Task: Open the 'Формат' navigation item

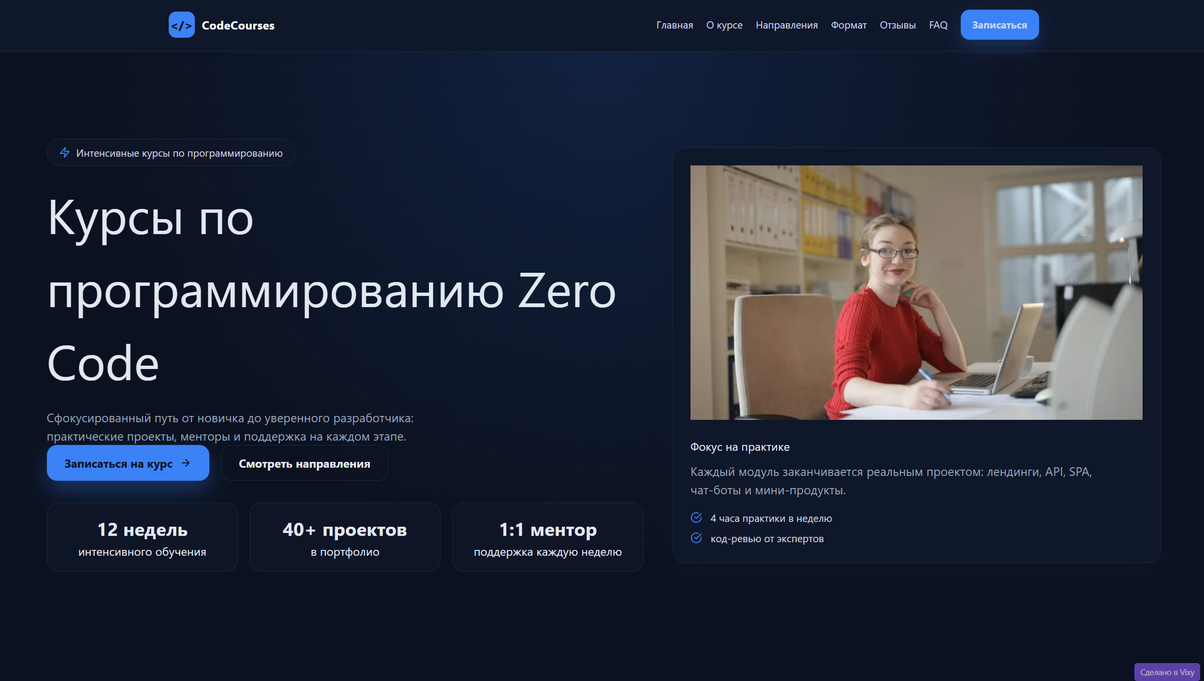Action: click(x=848, y=25)
